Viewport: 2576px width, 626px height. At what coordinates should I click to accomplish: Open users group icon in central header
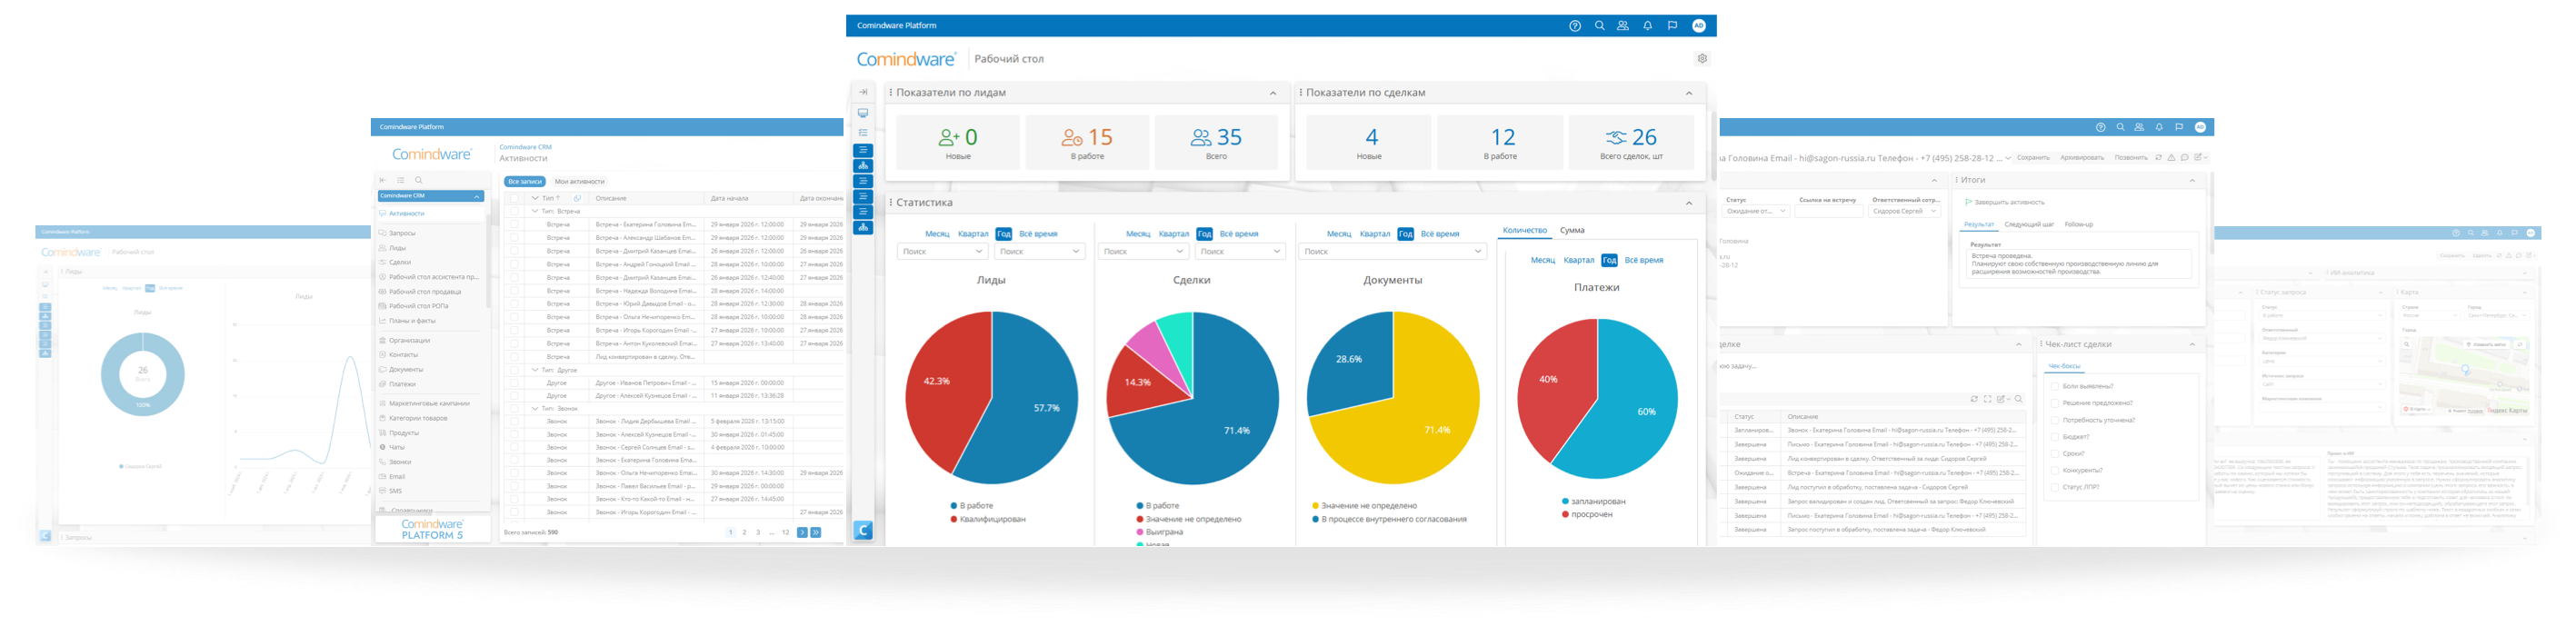(x=1623, y=26)
